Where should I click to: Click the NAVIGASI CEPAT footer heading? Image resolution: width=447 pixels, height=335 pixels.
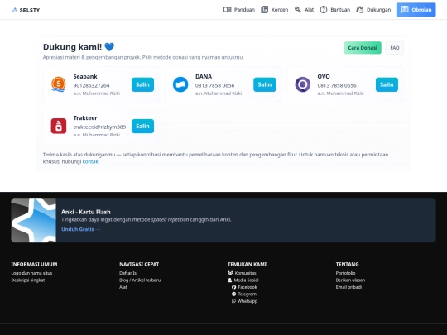(x=139, y=264)
